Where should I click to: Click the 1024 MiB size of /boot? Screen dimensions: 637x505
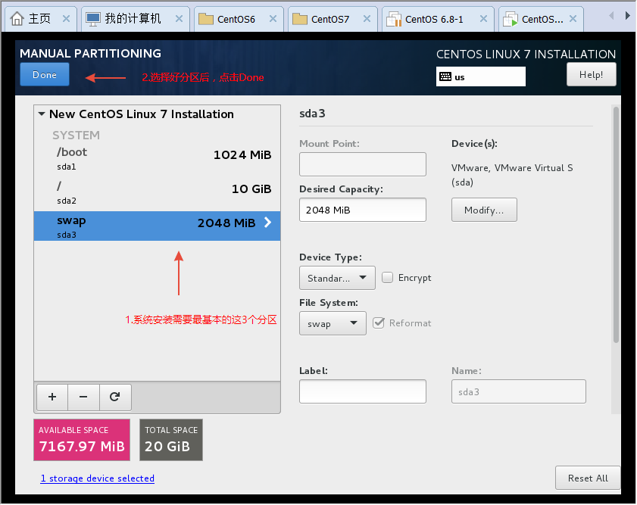242,155
